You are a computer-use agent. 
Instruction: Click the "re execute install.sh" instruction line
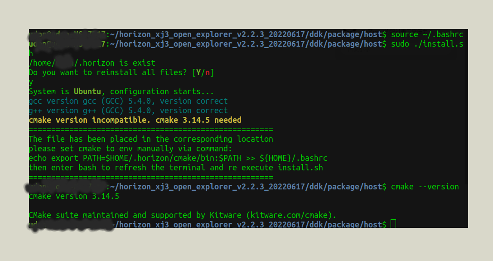click(175, 168)
